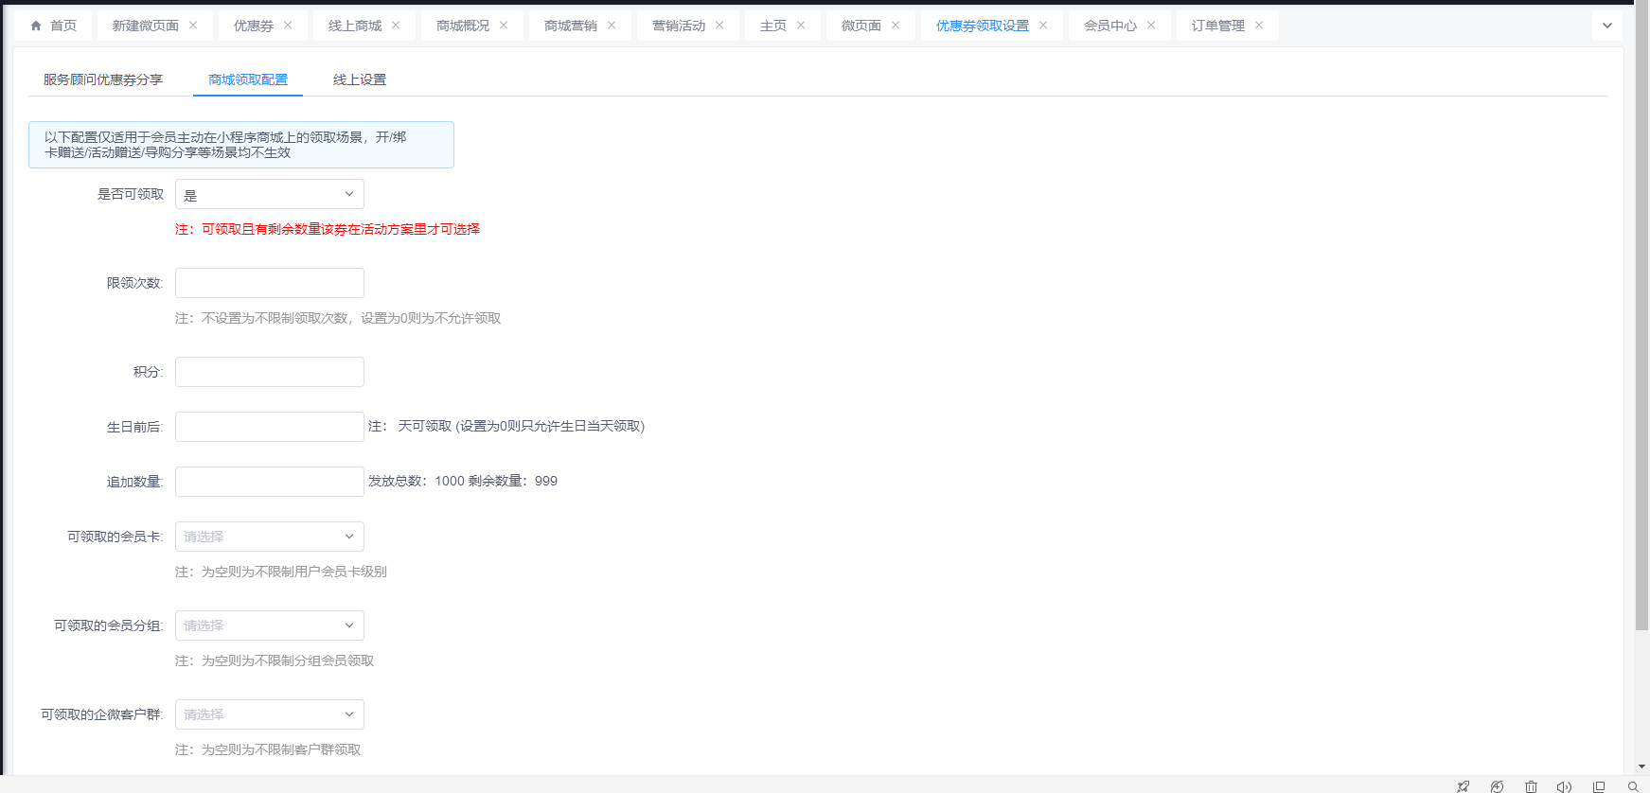Click the blue notice about 小程序商城 领取场景
The image size is (1650, 793).
(x=241, y=145)
